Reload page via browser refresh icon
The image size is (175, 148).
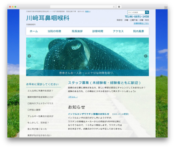114,7
